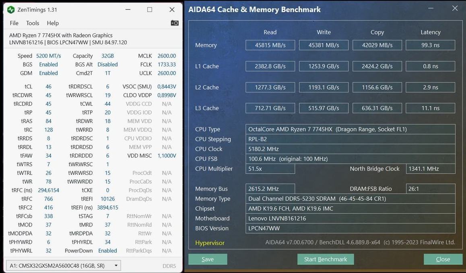Close the ZenTimings window
466x273 pixels.
coord(172,10)
